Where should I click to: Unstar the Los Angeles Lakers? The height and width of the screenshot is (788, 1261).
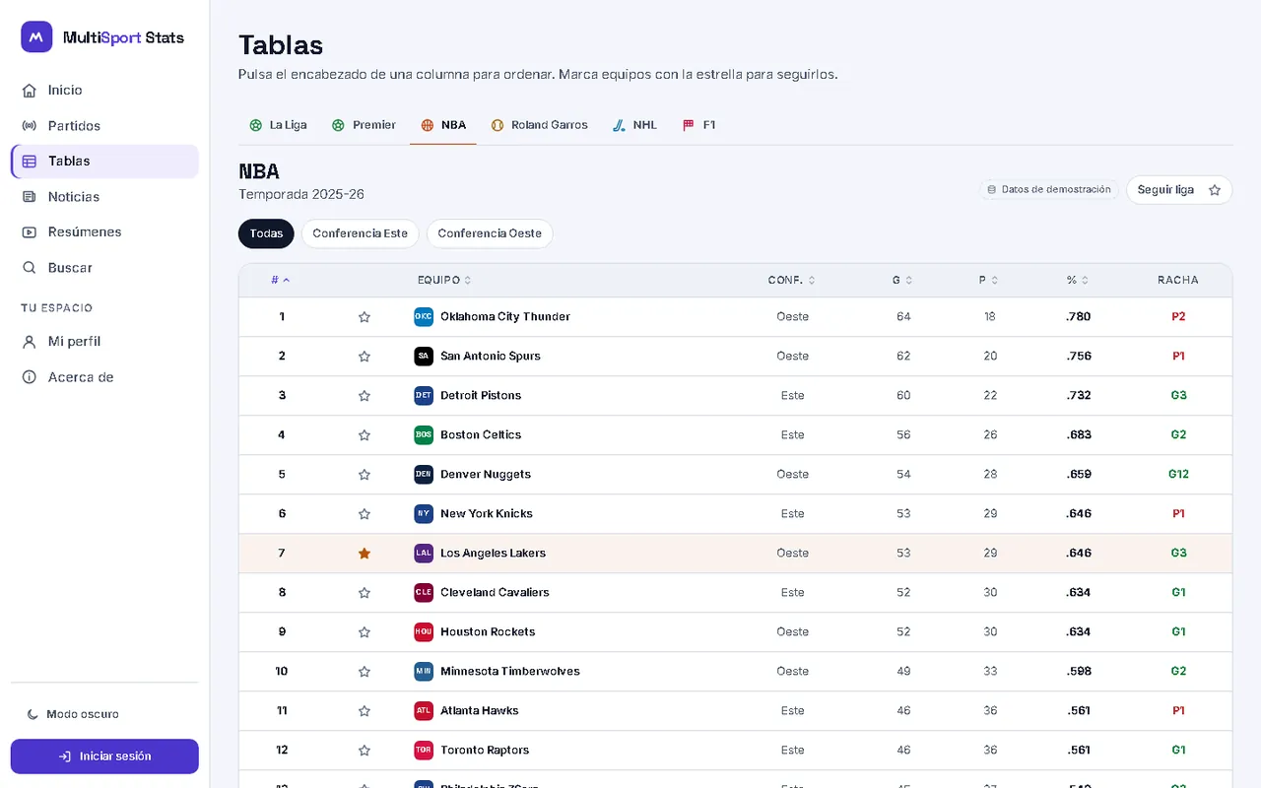365,554
